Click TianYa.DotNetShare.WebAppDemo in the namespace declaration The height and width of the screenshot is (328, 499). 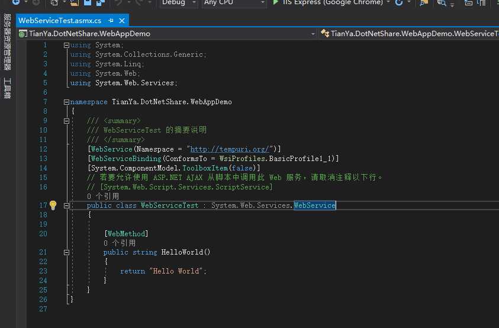coord(172,102)
